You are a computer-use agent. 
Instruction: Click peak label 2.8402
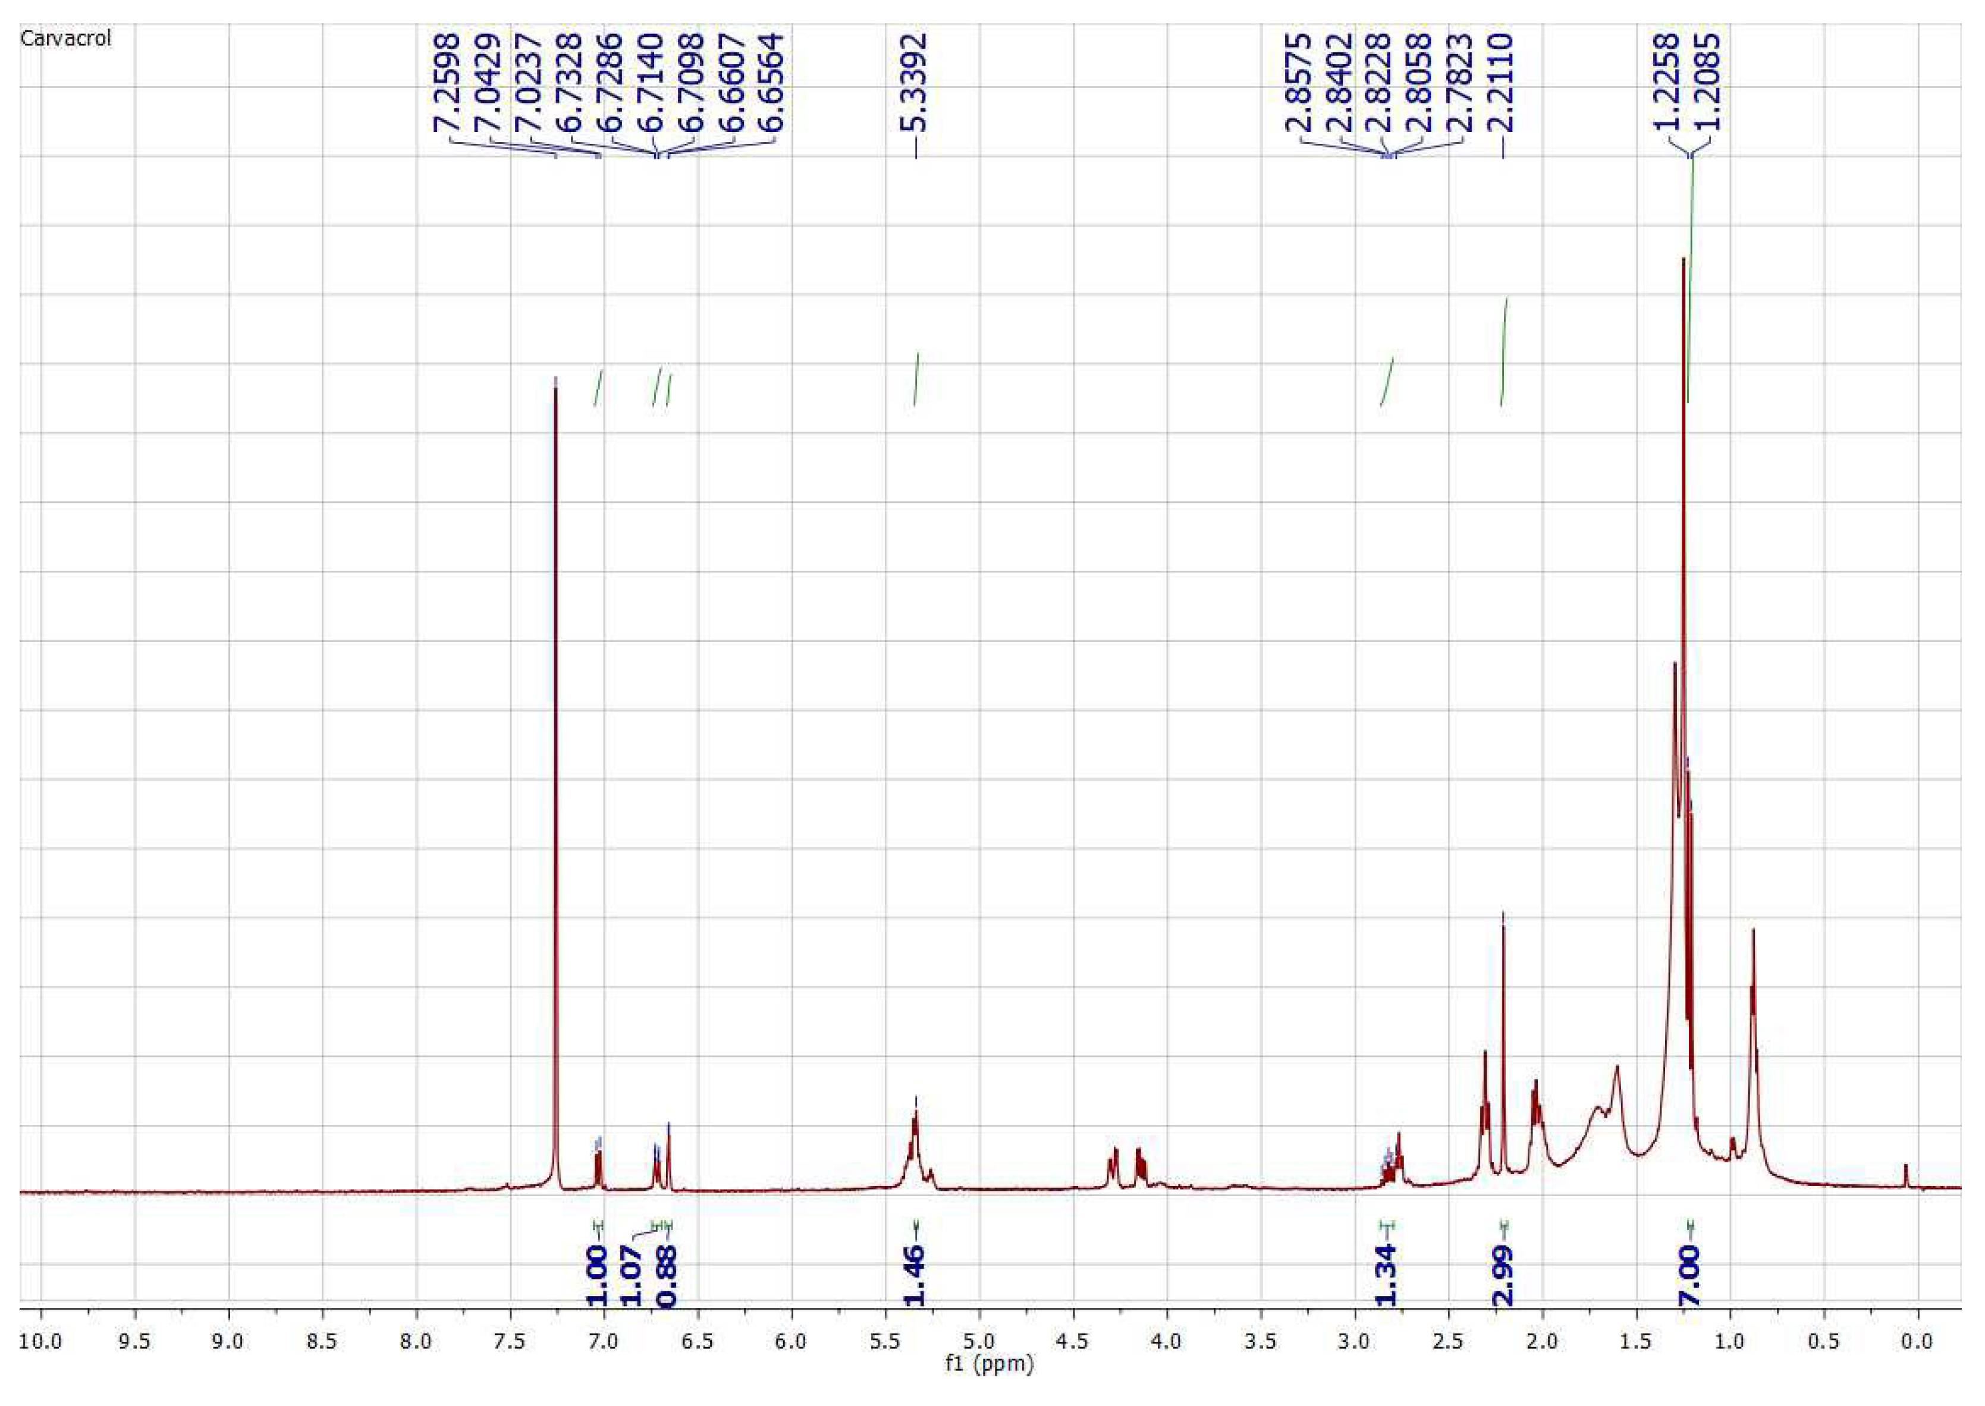[x=1340, y=83]
